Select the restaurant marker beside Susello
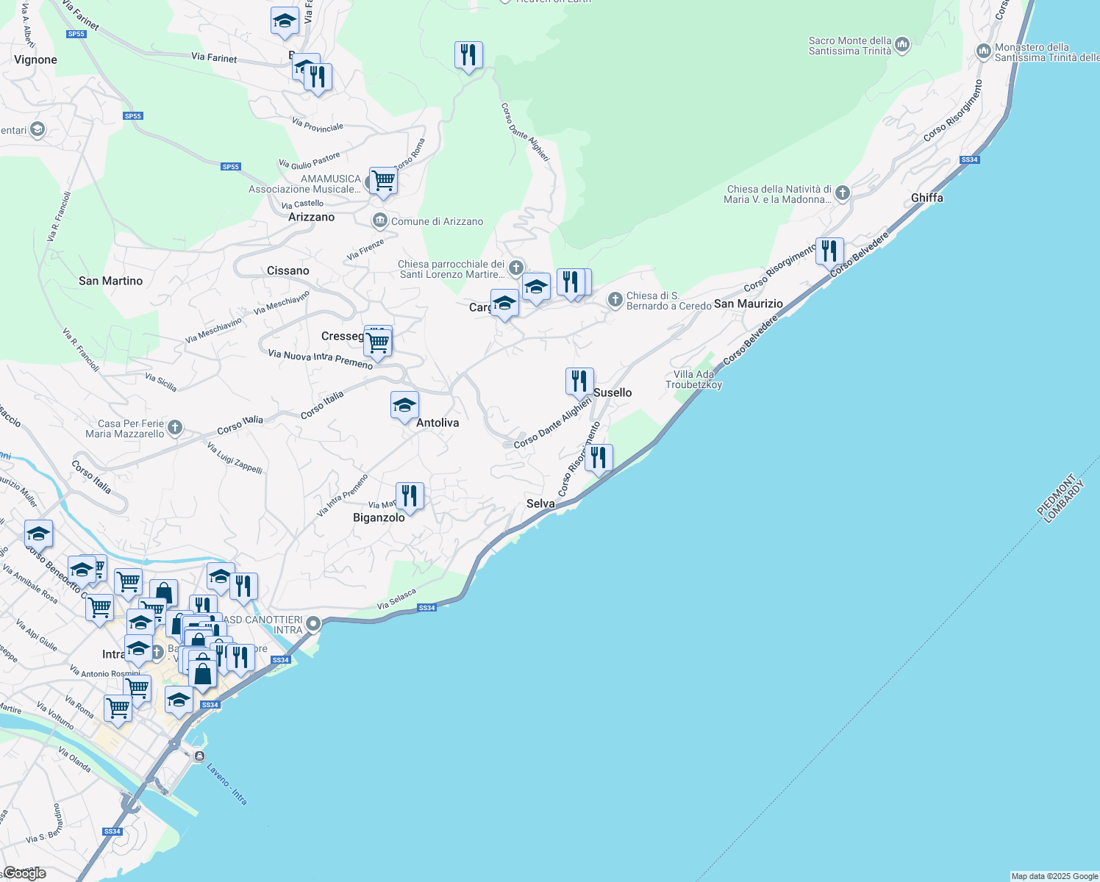This screenshot has width=1100, height=882. pos(579,381)
